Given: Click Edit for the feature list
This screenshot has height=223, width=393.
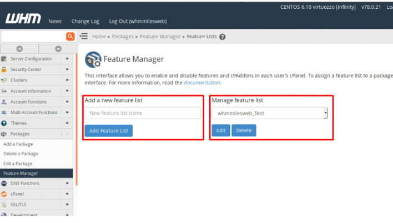Looking at the screenshot, I should click(221, 130).
